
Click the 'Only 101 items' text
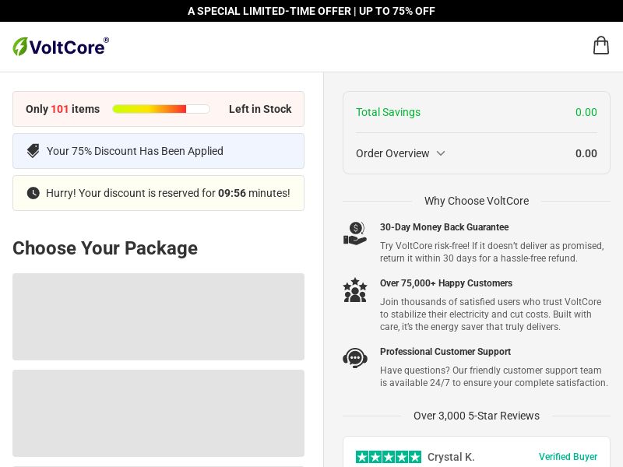tap(63, 109)
